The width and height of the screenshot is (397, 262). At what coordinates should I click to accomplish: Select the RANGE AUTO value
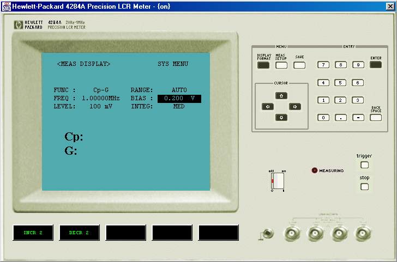click(179, 90)
